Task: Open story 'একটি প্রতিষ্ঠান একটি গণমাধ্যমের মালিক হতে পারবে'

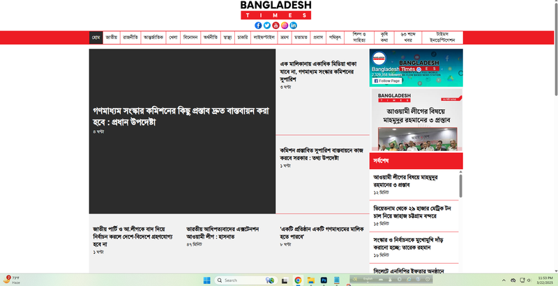Action: pos(322,233)
